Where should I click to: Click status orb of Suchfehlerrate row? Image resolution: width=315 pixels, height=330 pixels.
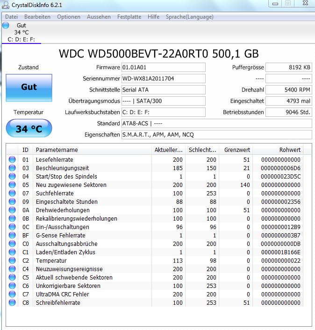[x=12, y=193]
